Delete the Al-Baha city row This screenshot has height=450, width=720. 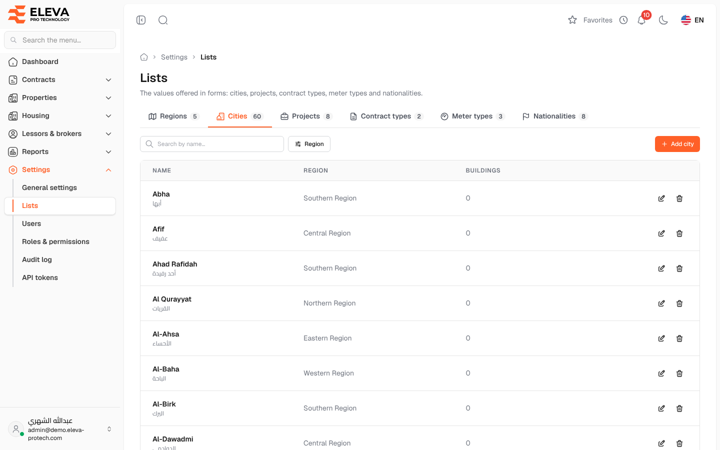[679, 373]
